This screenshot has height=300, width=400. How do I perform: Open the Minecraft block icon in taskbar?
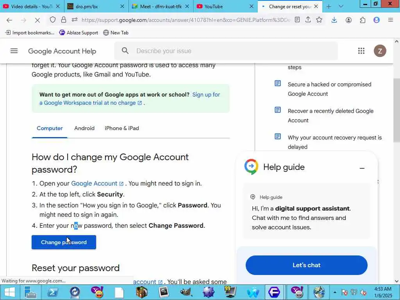[x=141, y=292]
